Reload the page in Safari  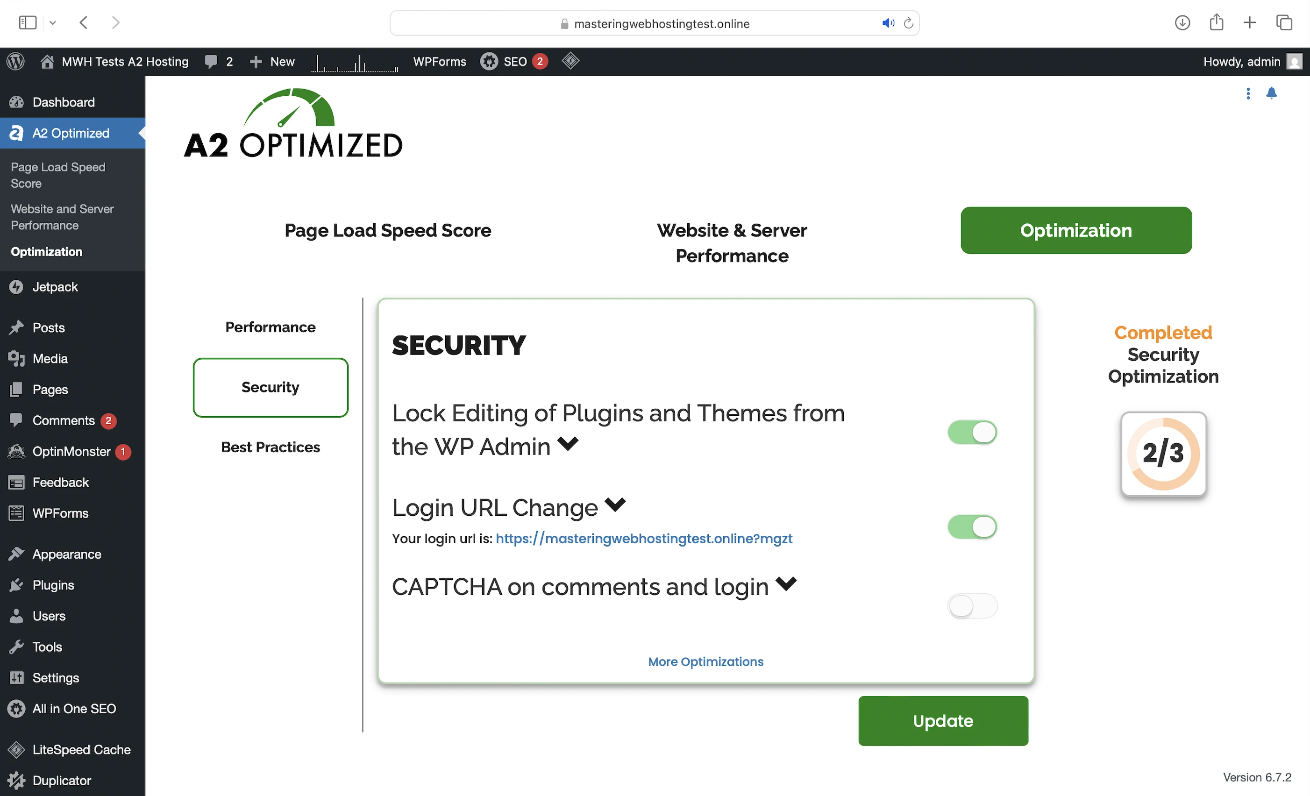pyautogui.click(x=909, y=23)
